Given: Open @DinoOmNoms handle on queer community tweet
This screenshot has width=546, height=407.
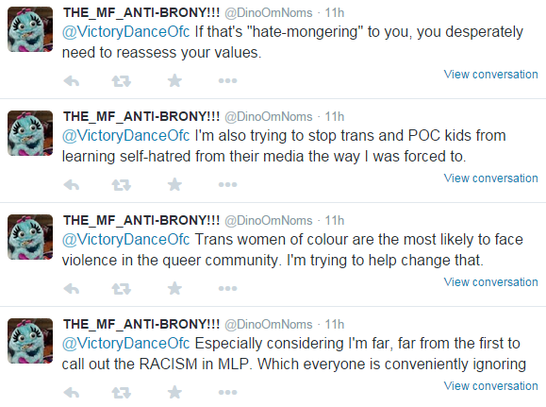Looking at the screenshot, I should point(269,221).
